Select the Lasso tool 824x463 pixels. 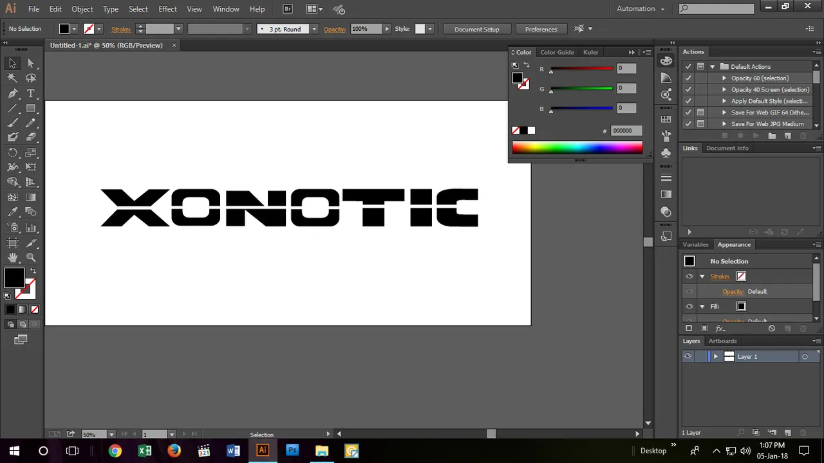tap(31, 78)
